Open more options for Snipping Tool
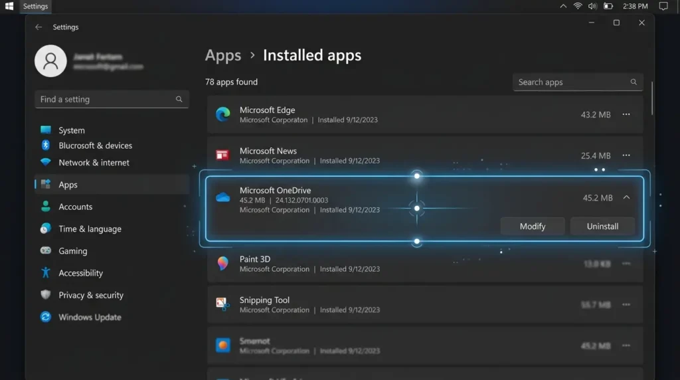The image size is (680, 380). (x=626, y=304)
